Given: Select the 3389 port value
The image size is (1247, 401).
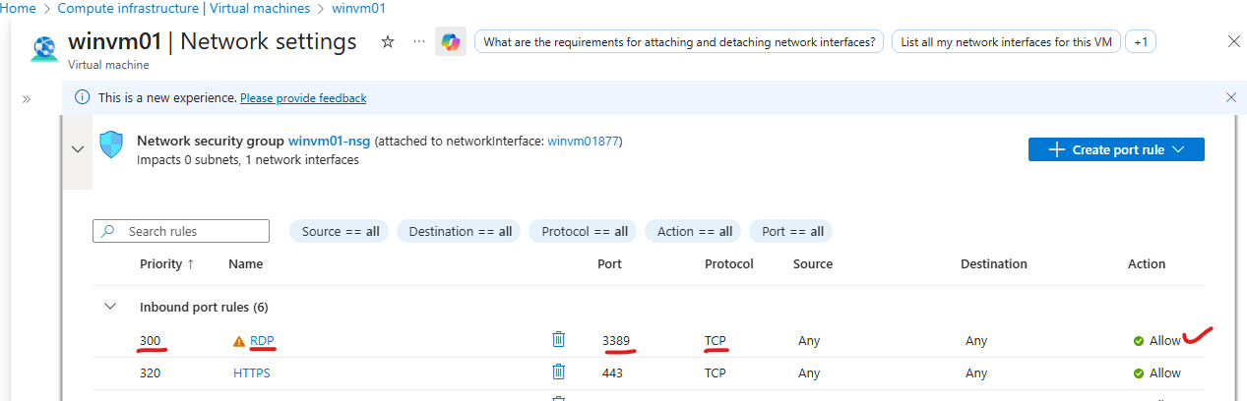Looking at the screenshot, I should [x=616, y=340].
